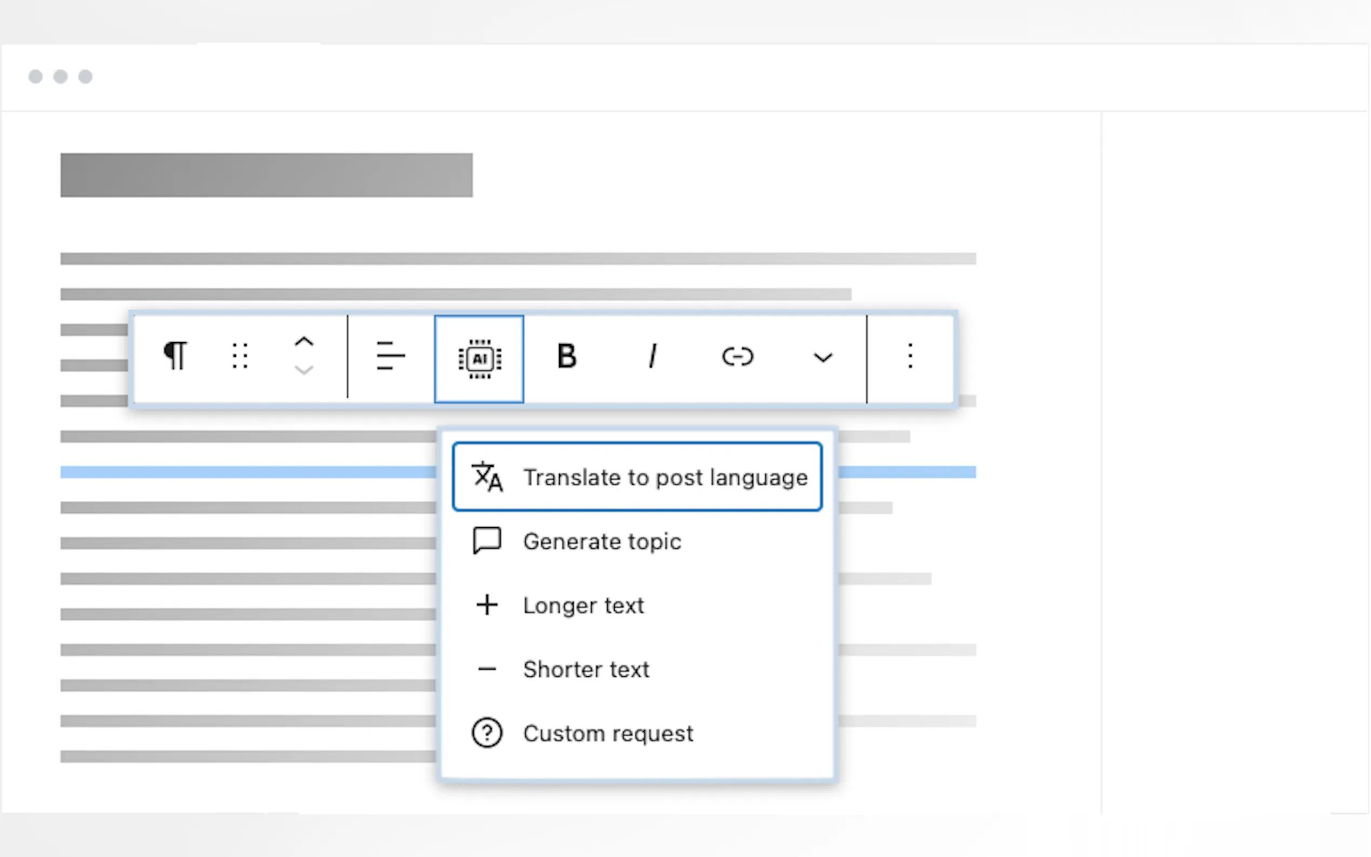The height and width of the screenshot is (857, 1371).
Task: Click the paragraph block type icon
Action: 175,357
